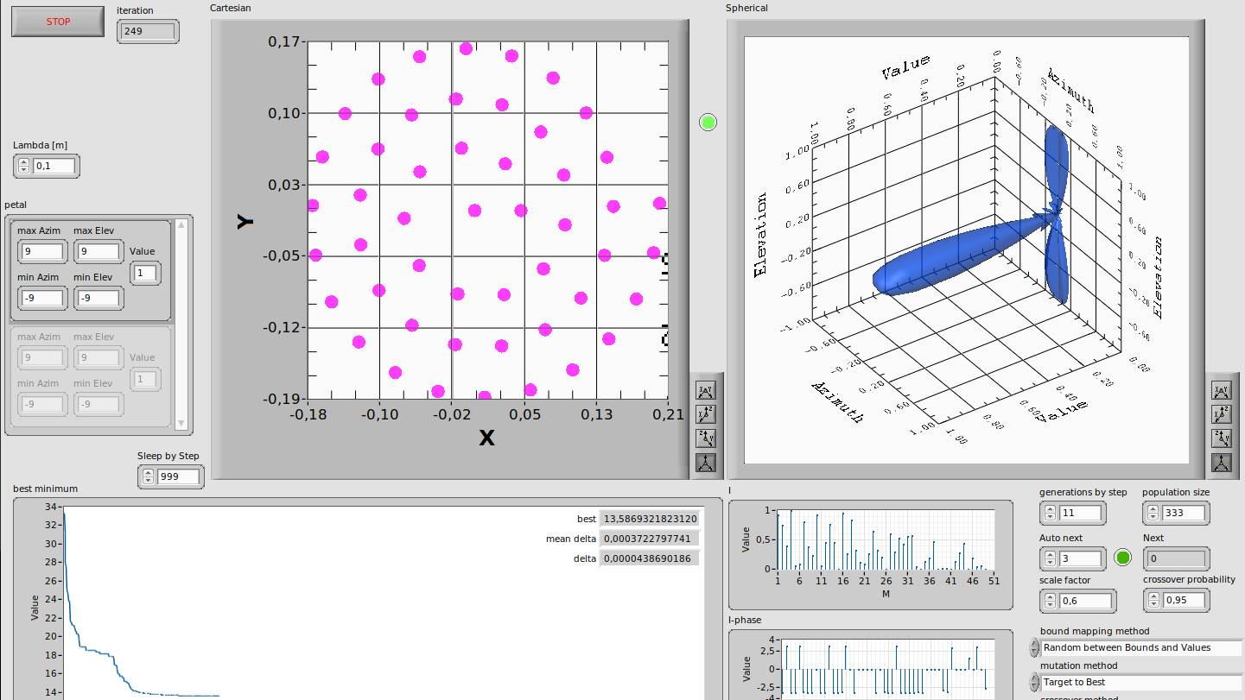The height and width of the screenshot is (700, 1245).
Task: Select ZY projection icon on Cartesian plot
Action: point(706,438)
